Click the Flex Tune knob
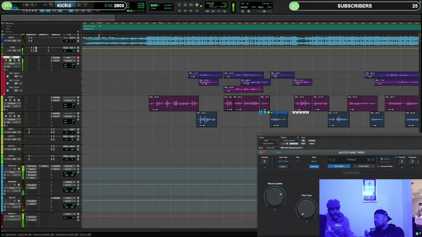The height and width of the screenshot is (237, 422). [306, 208]
